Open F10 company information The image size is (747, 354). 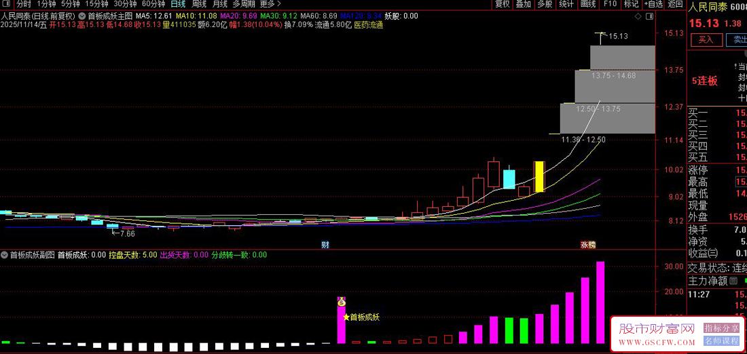[610, 4]
